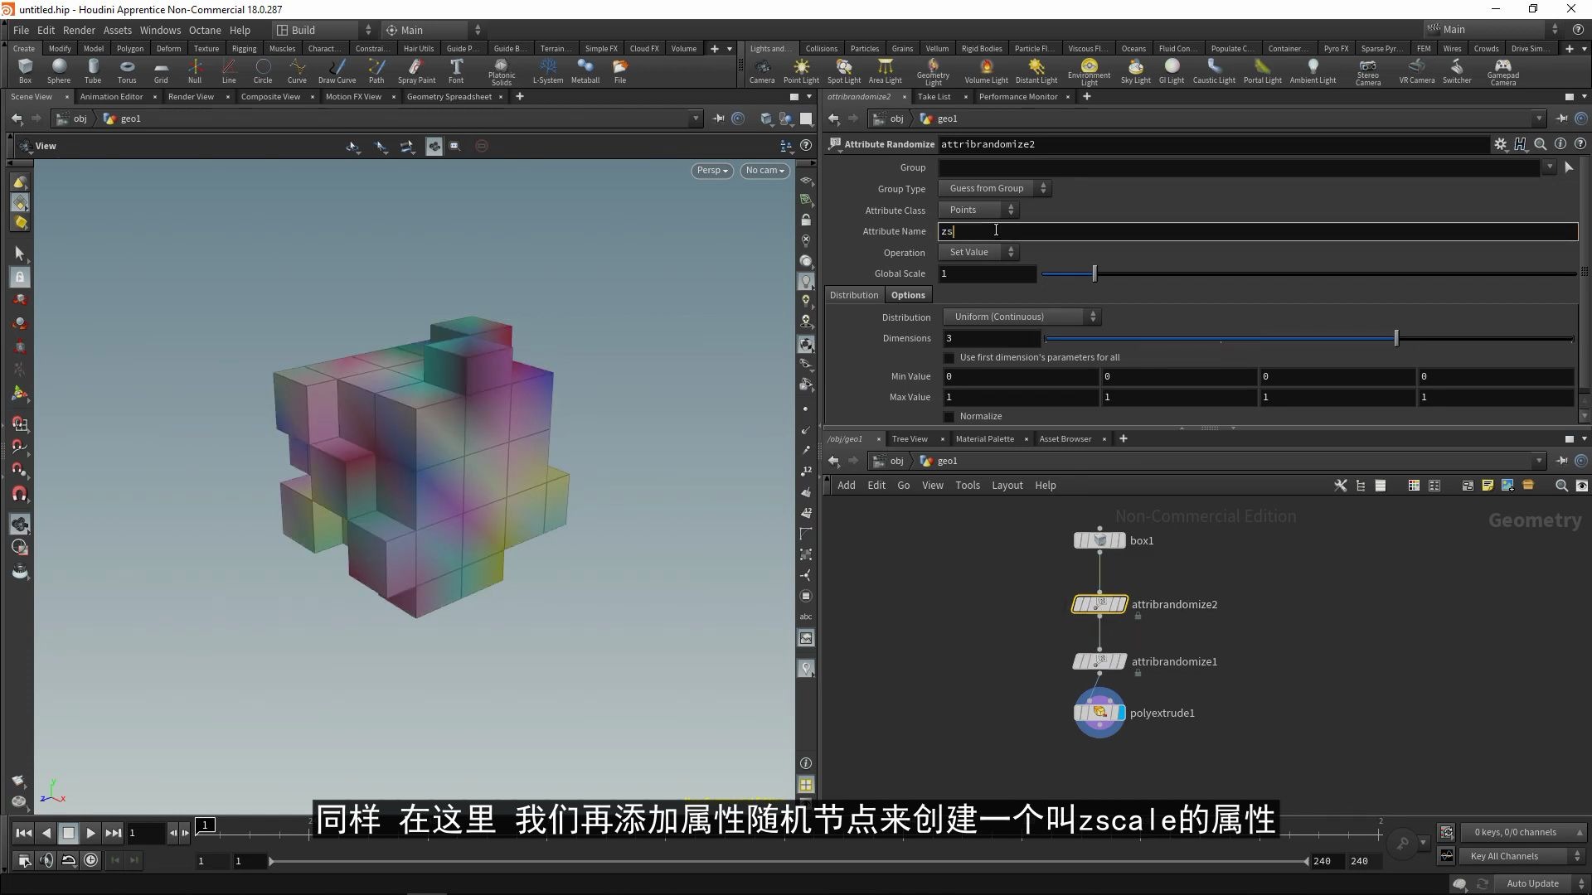Open the No cam camera selector
1592x895 pixels.
coord(764,170)
